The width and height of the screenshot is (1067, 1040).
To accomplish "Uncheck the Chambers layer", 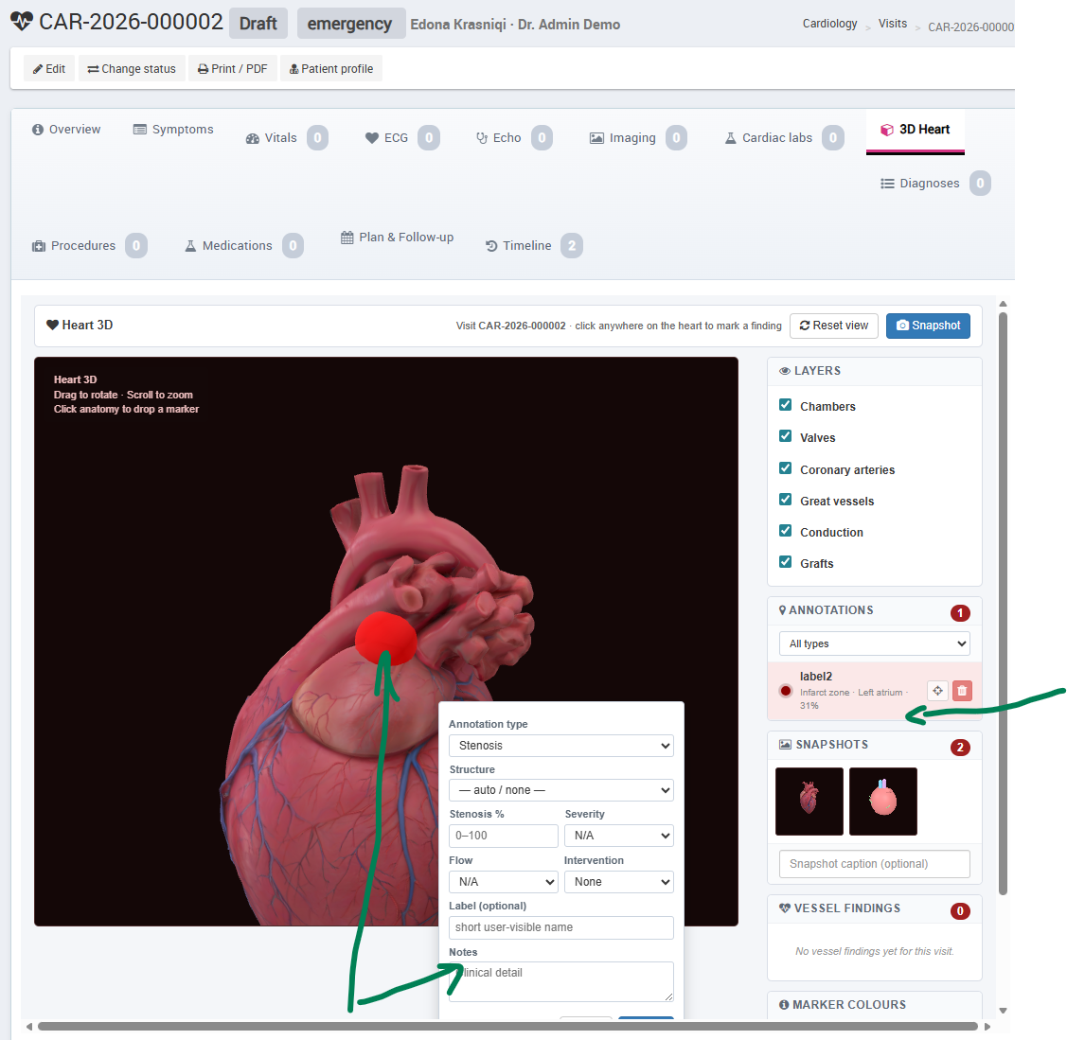I will (x=785, y=405).
